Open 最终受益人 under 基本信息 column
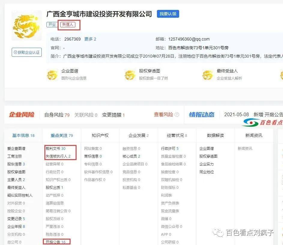 pos(16,188)
